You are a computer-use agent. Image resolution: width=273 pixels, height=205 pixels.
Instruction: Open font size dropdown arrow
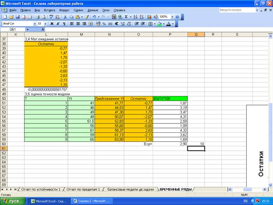45,24
